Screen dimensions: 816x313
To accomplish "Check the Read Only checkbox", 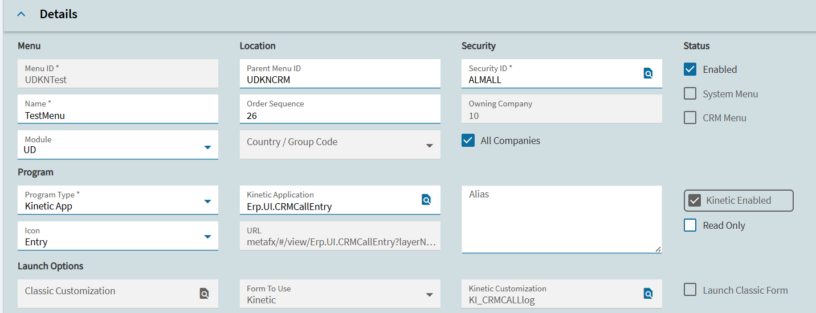I will coord(690,225).
